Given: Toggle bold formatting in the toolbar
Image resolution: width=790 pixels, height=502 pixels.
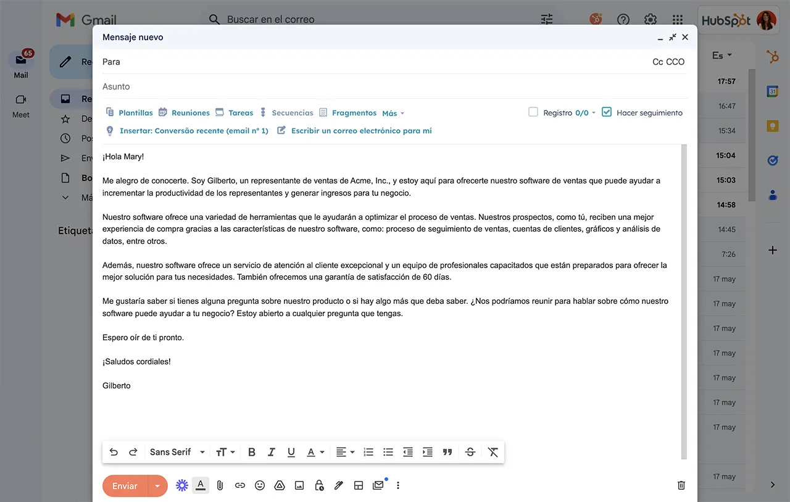Looking at the screenshot, I should (x=251, y=452).
